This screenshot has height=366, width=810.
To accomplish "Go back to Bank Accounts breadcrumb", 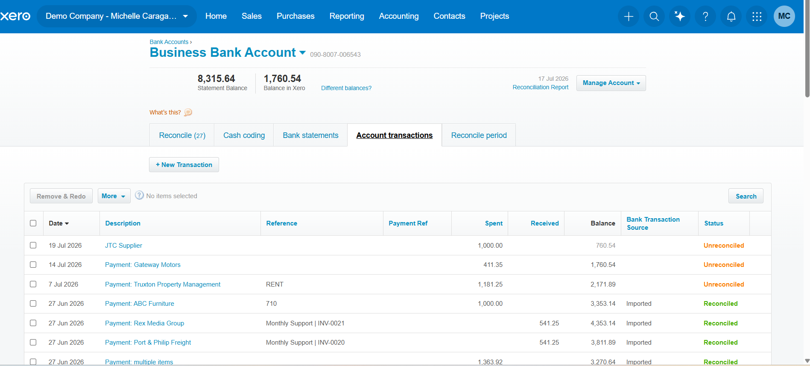I will pos(169,42).
